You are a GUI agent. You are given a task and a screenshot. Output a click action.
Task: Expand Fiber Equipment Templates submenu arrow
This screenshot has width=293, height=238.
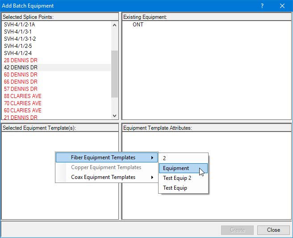tap(152, 157)
